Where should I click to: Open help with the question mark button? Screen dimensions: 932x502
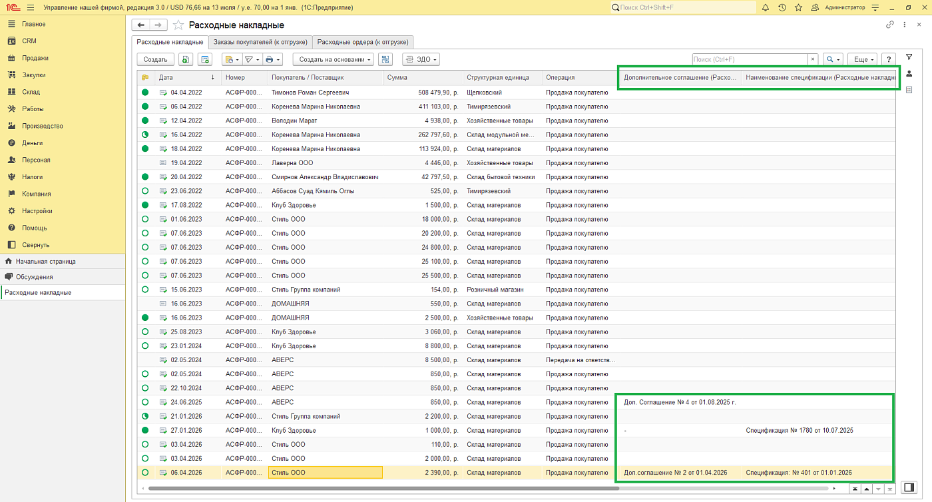click(x=889, y=59)
